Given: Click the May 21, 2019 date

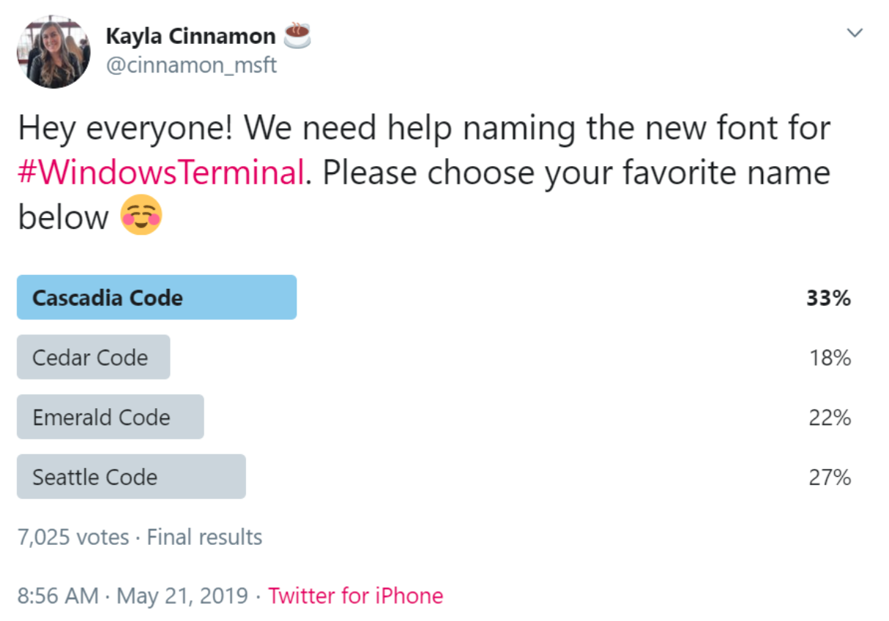Looking at the screenshot, I should pos(182,596).
